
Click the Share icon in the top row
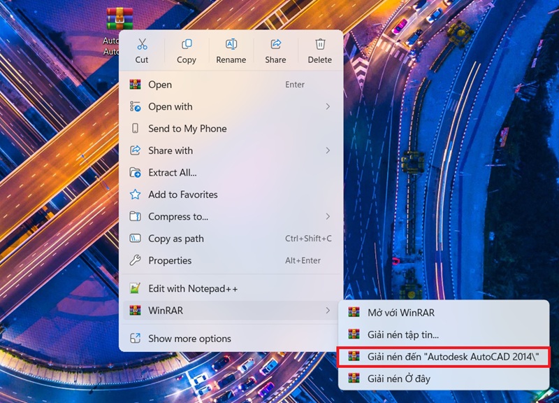275,43
